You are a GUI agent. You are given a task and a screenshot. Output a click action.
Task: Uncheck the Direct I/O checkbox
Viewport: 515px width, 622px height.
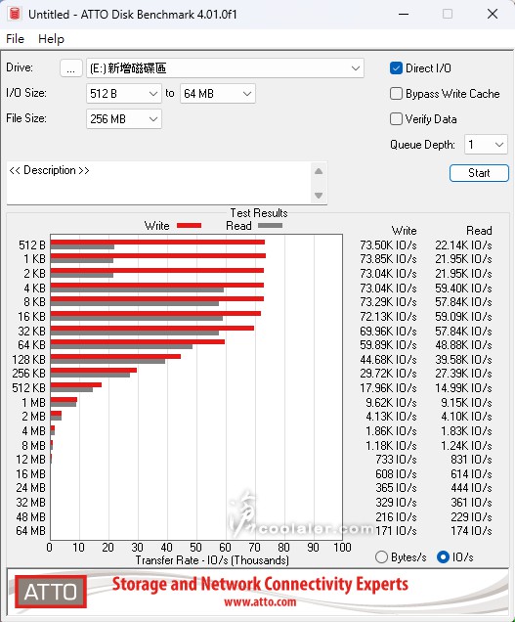[396, 68]
